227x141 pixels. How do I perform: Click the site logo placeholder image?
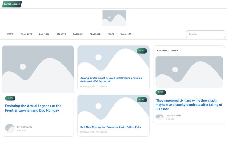(114, 18)
